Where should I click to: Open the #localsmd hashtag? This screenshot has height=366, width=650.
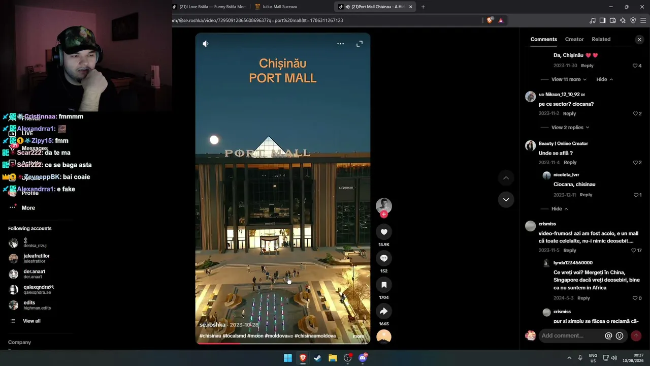(x=234, y=336)
